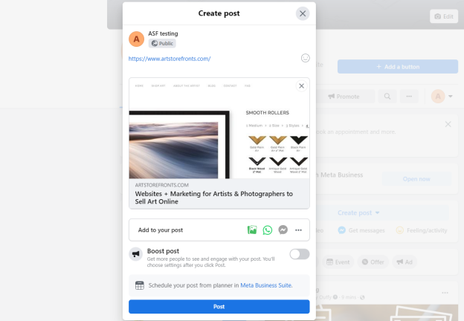
Task: Click the Add a button action
Action: 397,67
